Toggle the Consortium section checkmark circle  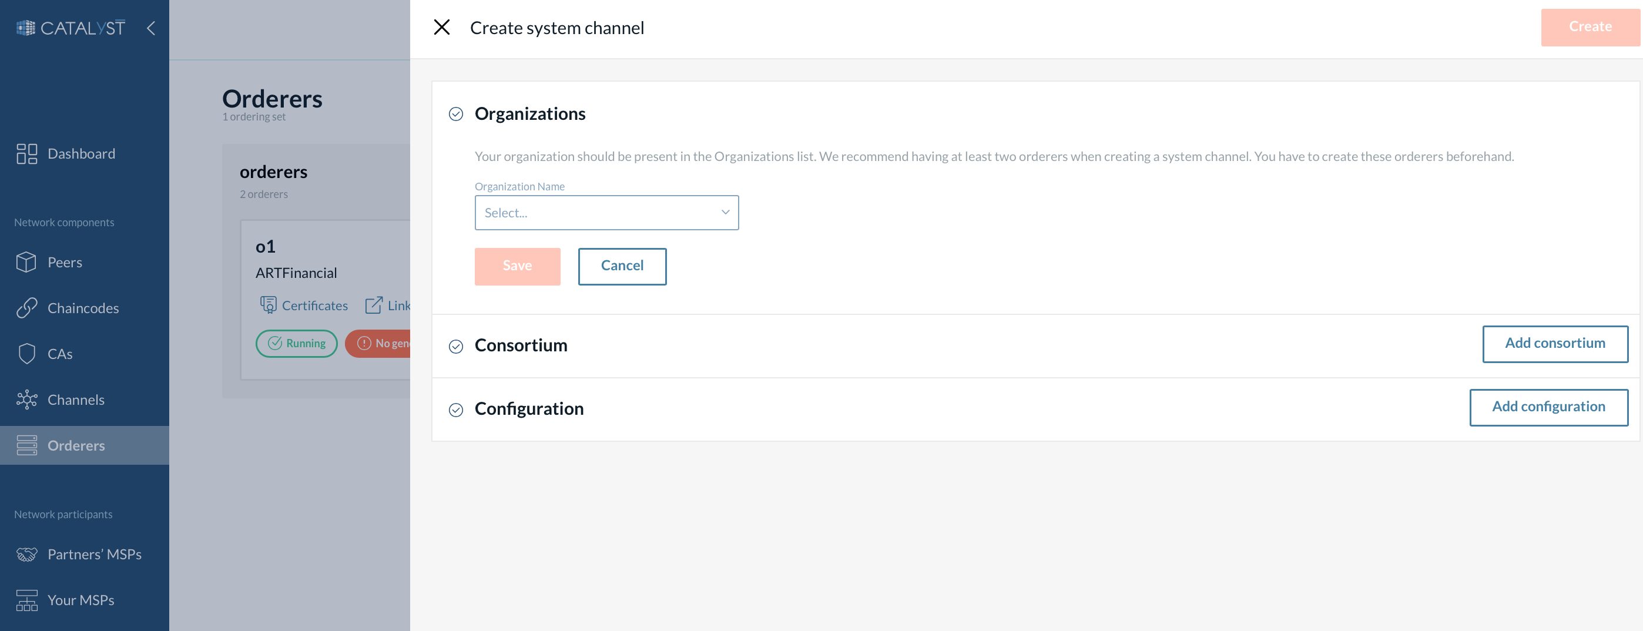tap(455, 347)
